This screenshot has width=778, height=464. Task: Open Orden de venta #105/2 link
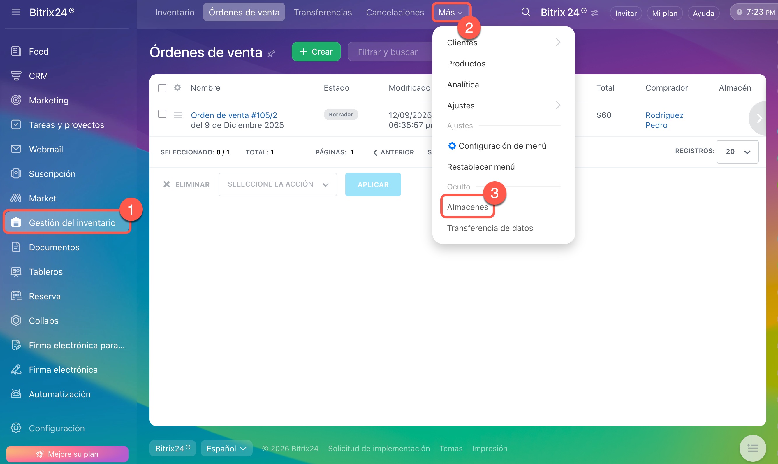234,115
